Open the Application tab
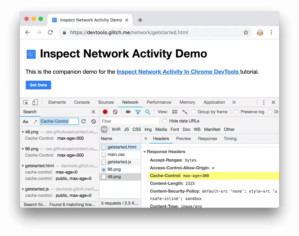Screen dimensions: 299x236 pyautogui.click(x=214, y=102)
